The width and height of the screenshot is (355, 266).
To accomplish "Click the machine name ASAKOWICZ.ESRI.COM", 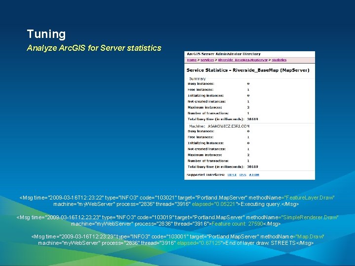I will pyautogui.click(x=228, y=126).
